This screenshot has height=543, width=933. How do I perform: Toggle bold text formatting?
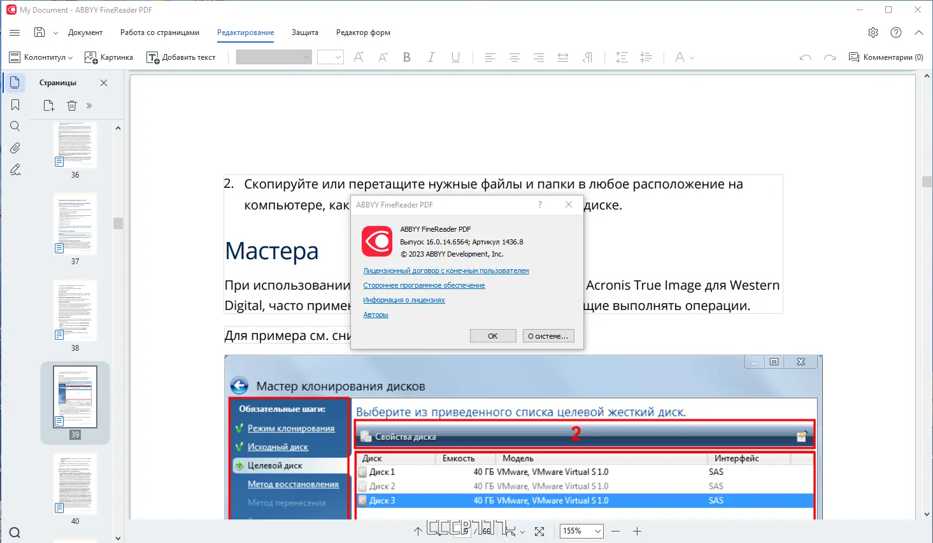tap(406, 57)
